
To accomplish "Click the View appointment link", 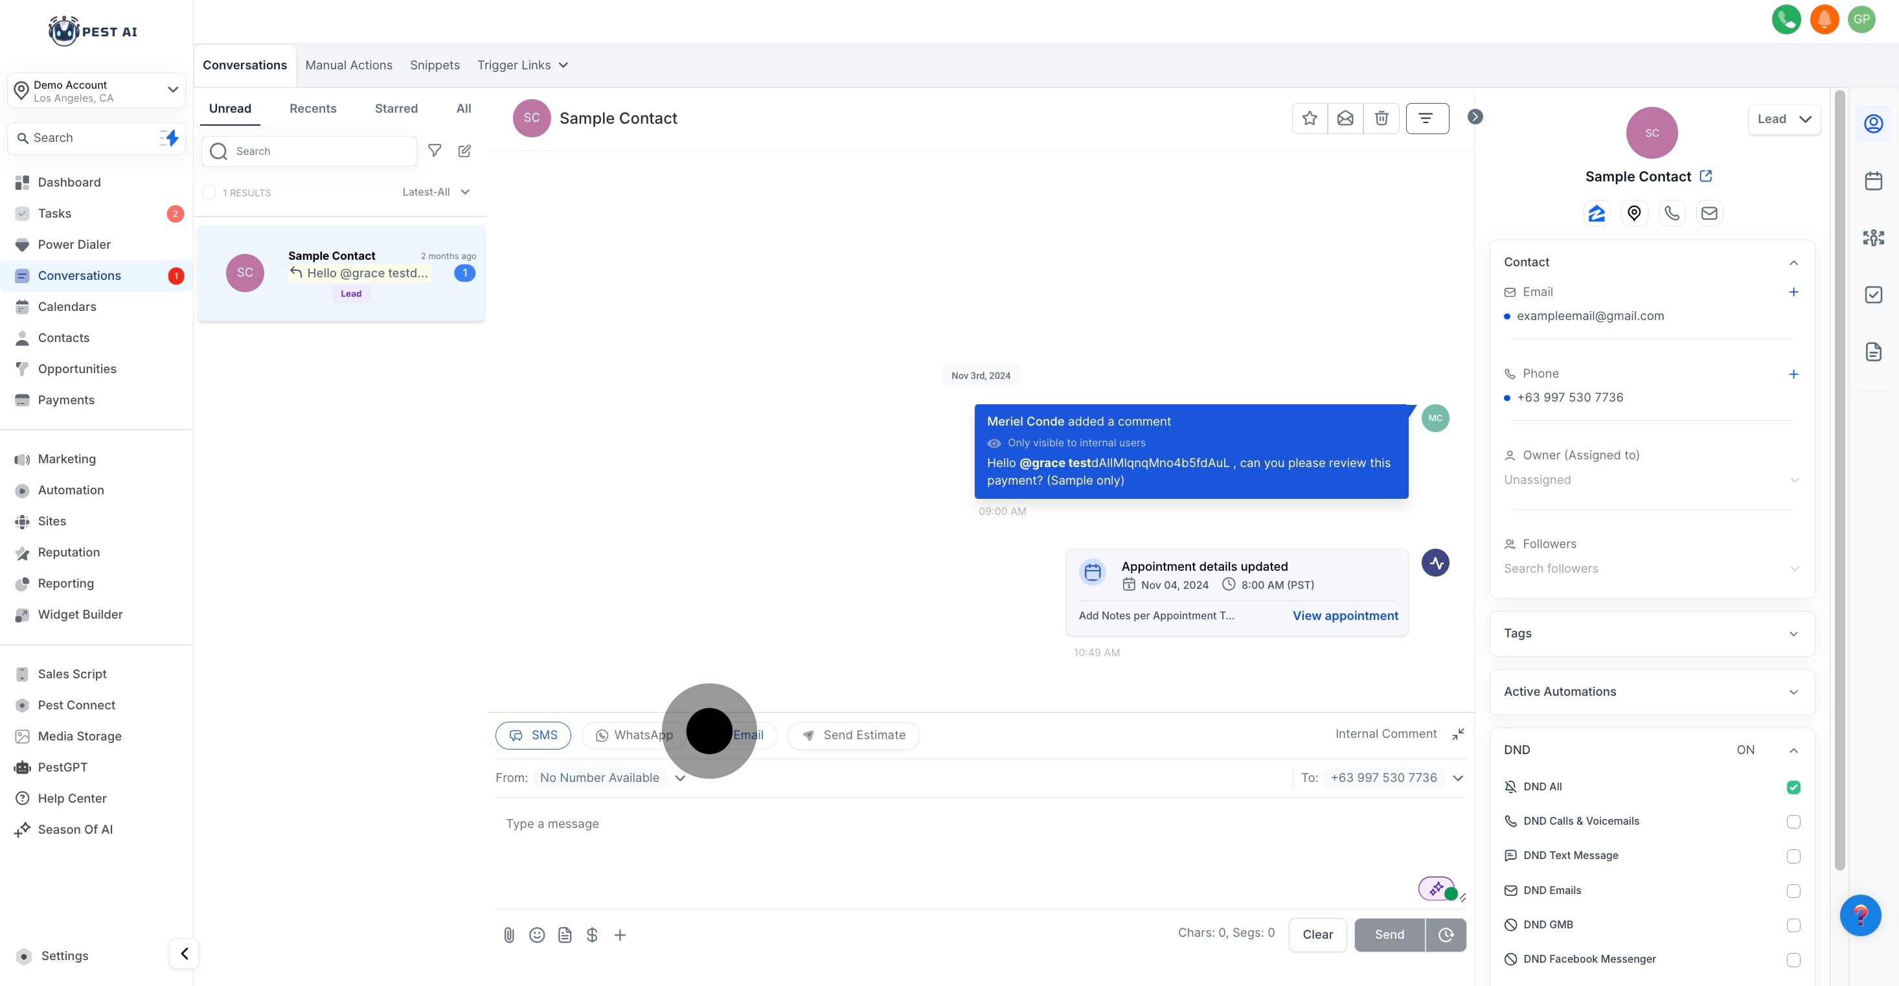I will pyautogui.click(x=1345, y=616).
